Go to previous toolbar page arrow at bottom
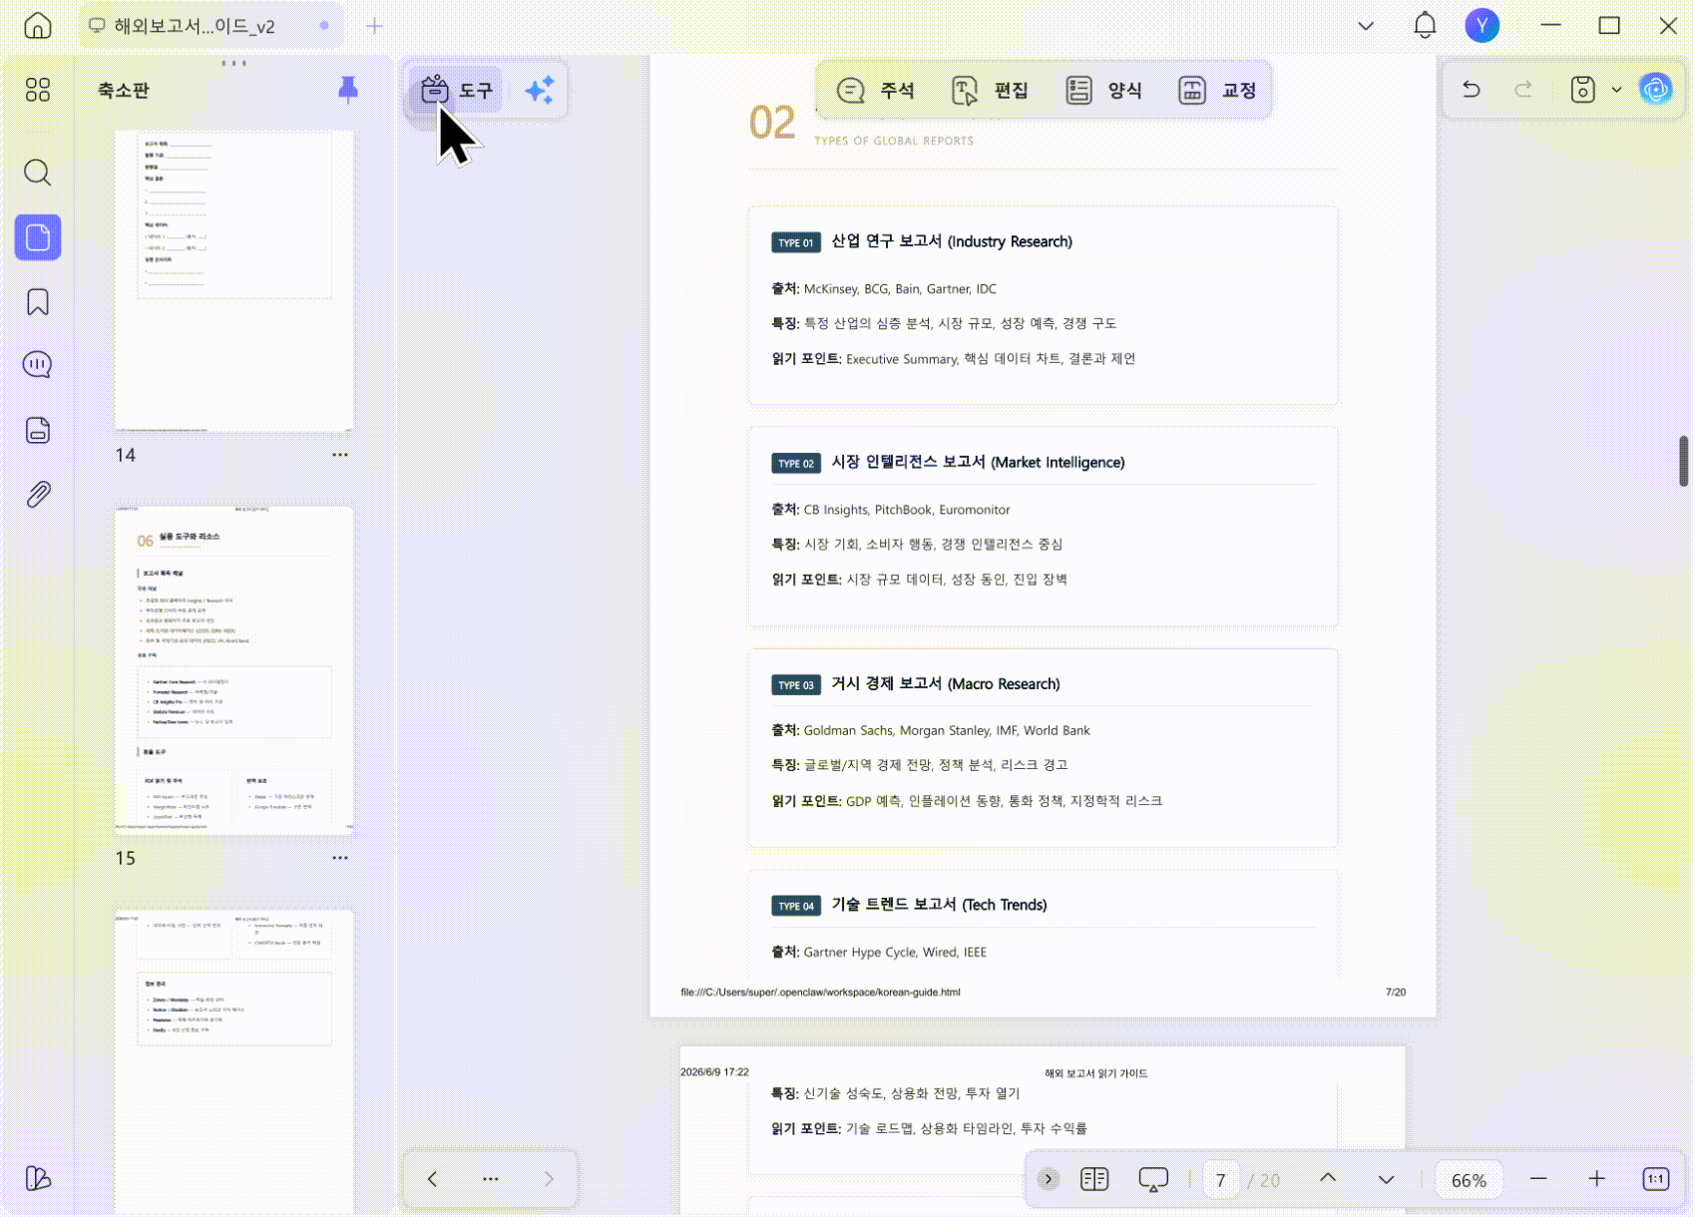This screenshot has height=1217, width=1694. coord(432,1179)
